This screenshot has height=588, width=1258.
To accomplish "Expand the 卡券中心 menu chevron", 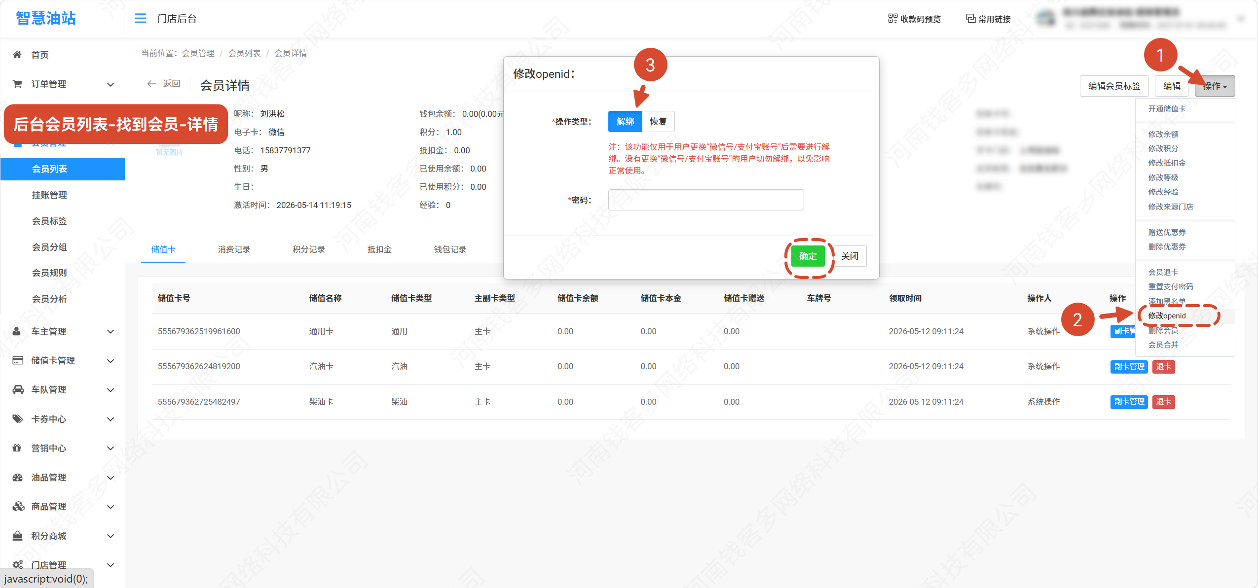I will 111,419.
